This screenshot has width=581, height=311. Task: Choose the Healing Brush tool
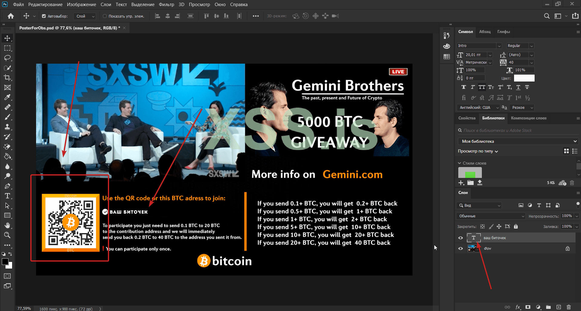[x=7, y=107]
